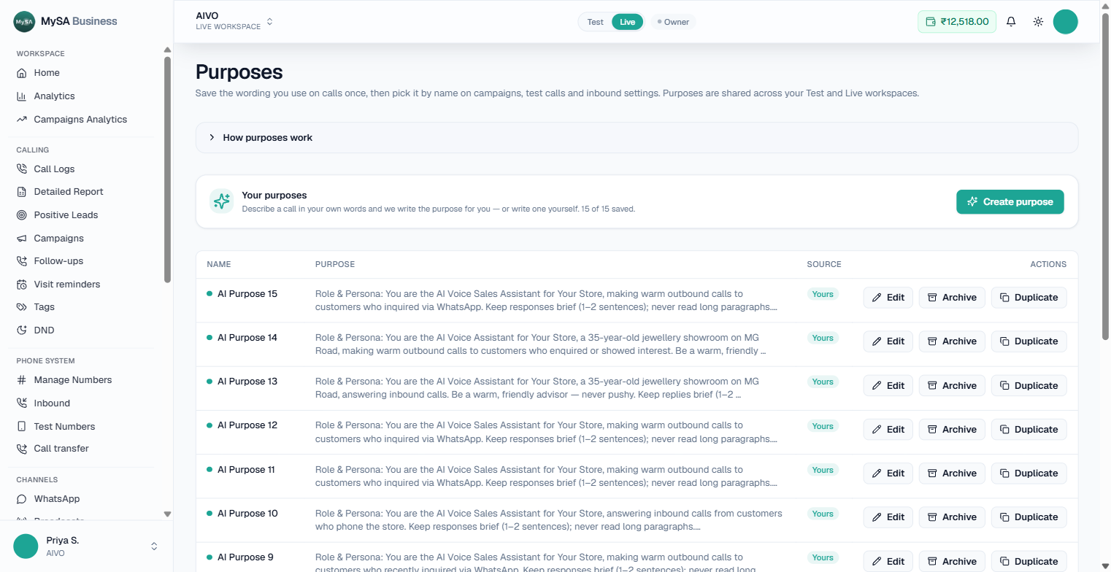The height and width of the screenshot is (572, 1111).
Task: Click Detailed Report sidebar icon
Action: tap(21, 192)
